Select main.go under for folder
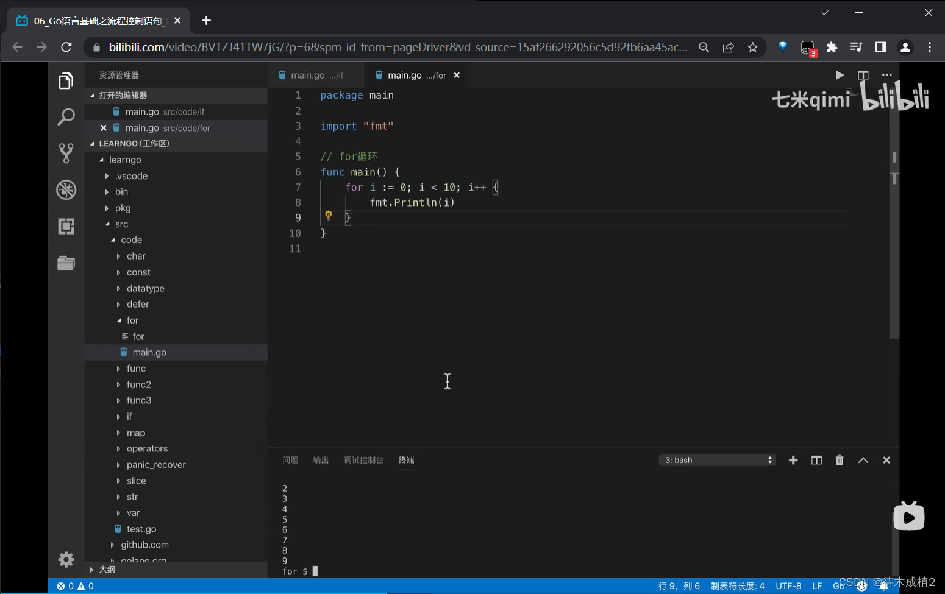This screenshot has height=594, width=945. point(176,352)
